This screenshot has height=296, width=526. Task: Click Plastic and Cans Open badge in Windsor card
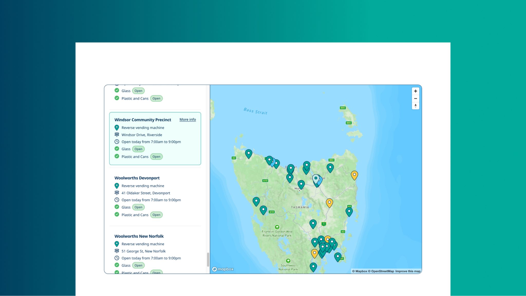click(156, 157)
